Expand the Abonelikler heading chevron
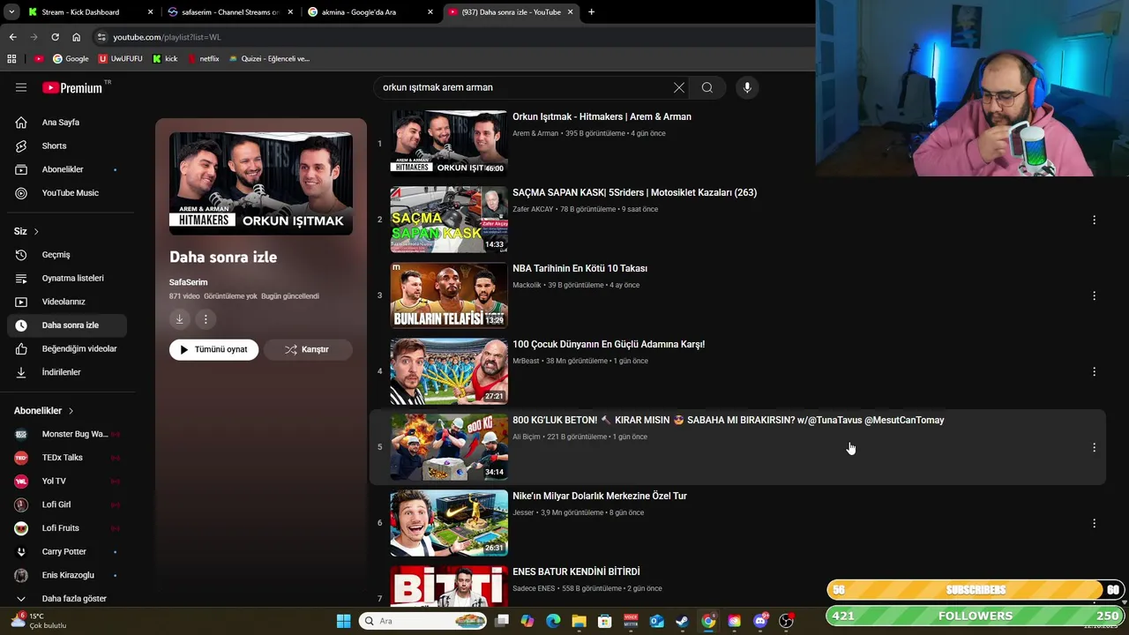 pos(71,411)
